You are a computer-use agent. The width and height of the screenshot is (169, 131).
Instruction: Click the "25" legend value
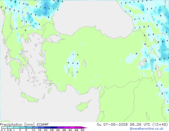[x=52, y=130]
